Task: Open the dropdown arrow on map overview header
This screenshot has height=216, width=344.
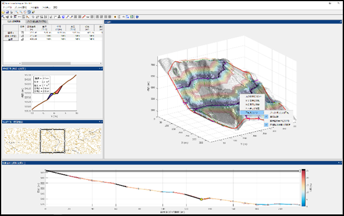Action: click(x=100, y=122)
